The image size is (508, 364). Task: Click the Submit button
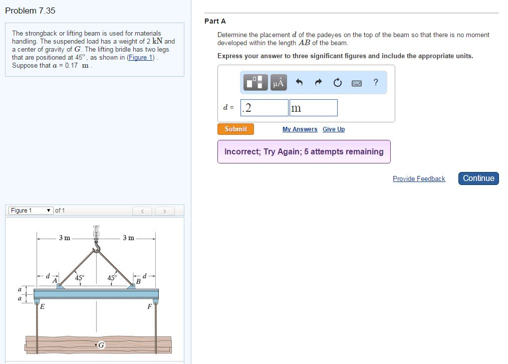click(x=235, y=129)
